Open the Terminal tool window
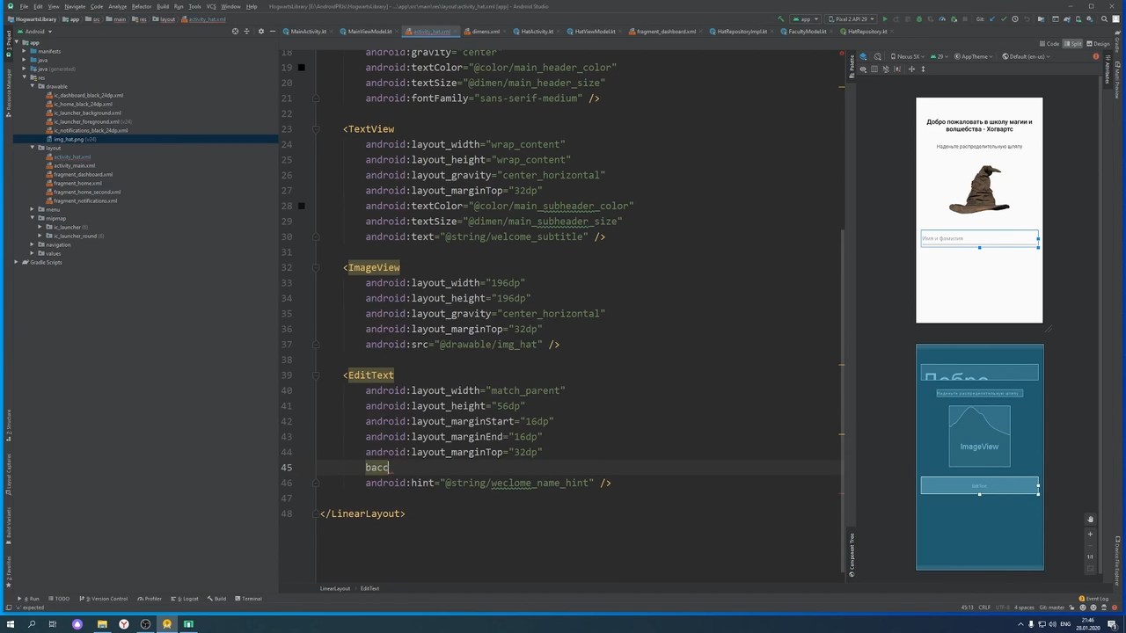1126x633 pixels. point(248,599)
